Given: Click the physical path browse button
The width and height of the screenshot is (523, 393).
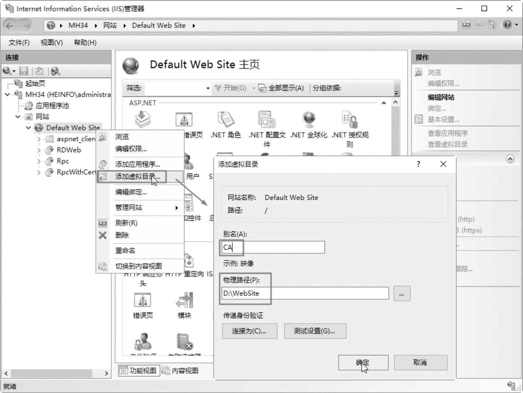Looking at the screenshot, I should [x=401, y=294].
